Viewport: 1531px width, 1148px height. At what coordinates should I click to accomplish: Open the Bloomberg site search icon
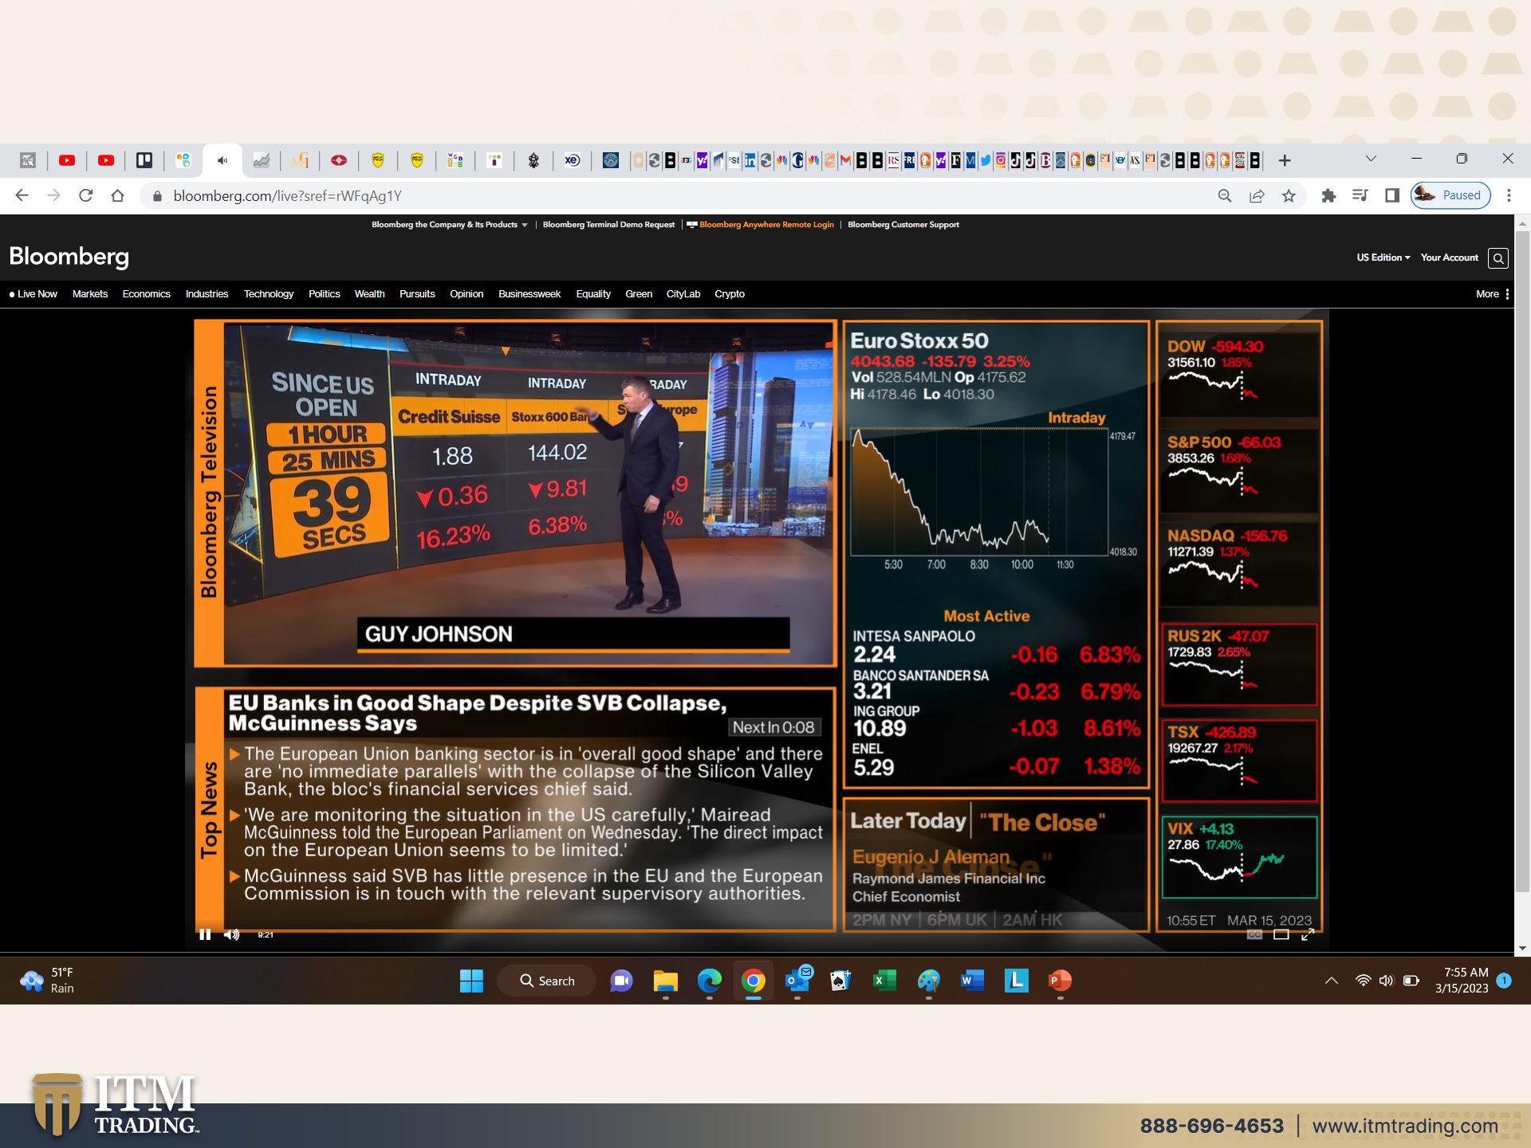[x=1498, y=258]
